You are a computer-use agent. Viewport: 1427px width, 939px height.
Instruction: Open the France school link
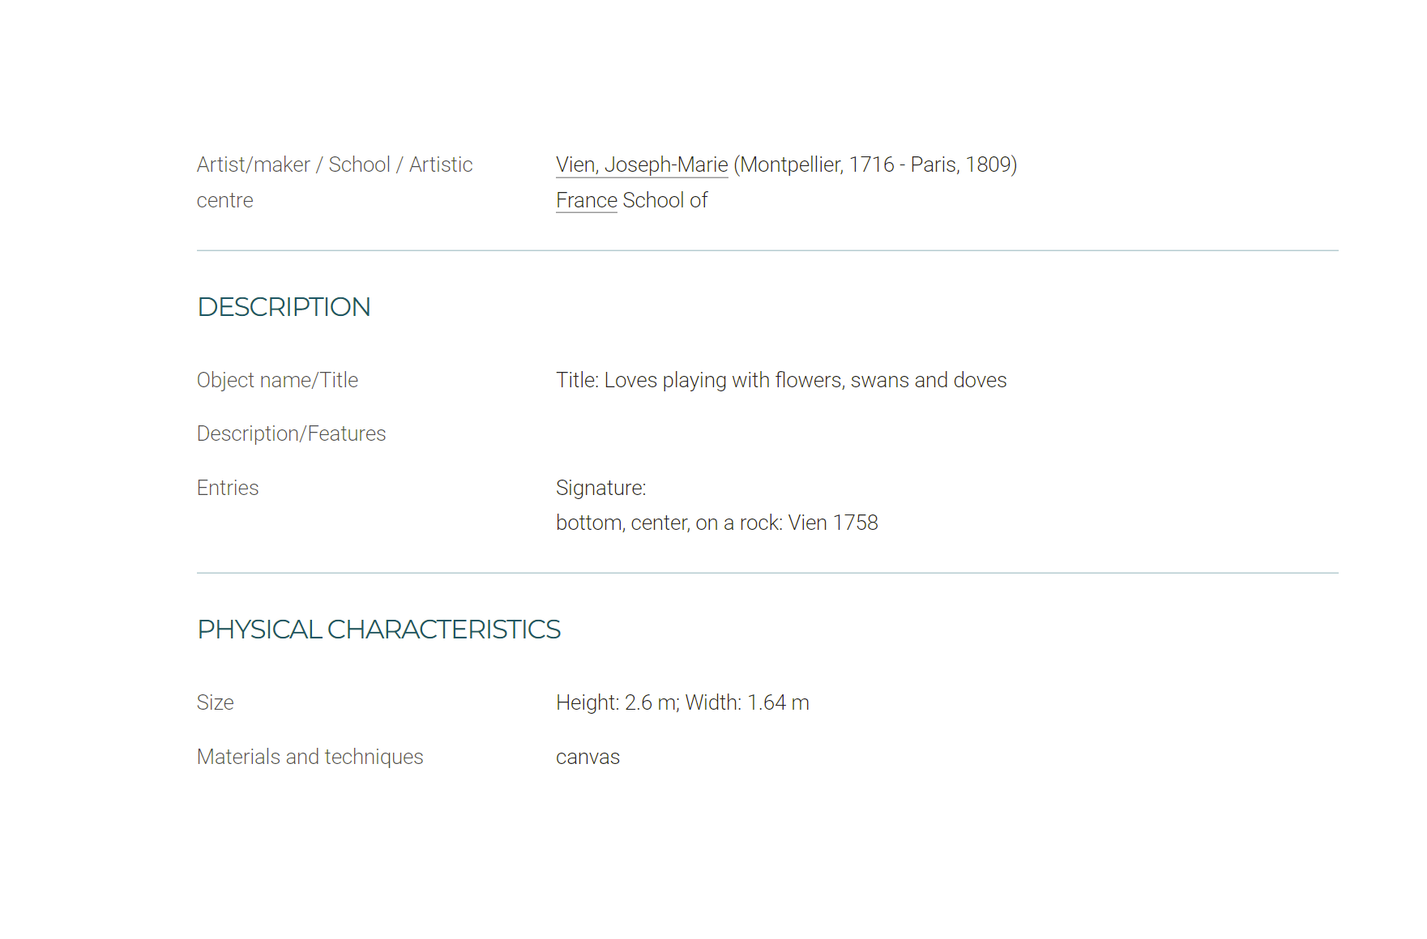coord(587,200)
